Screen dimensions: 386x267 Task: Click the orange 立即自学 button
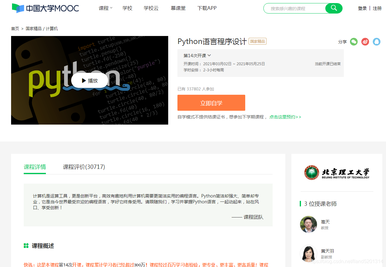[211, 103]
